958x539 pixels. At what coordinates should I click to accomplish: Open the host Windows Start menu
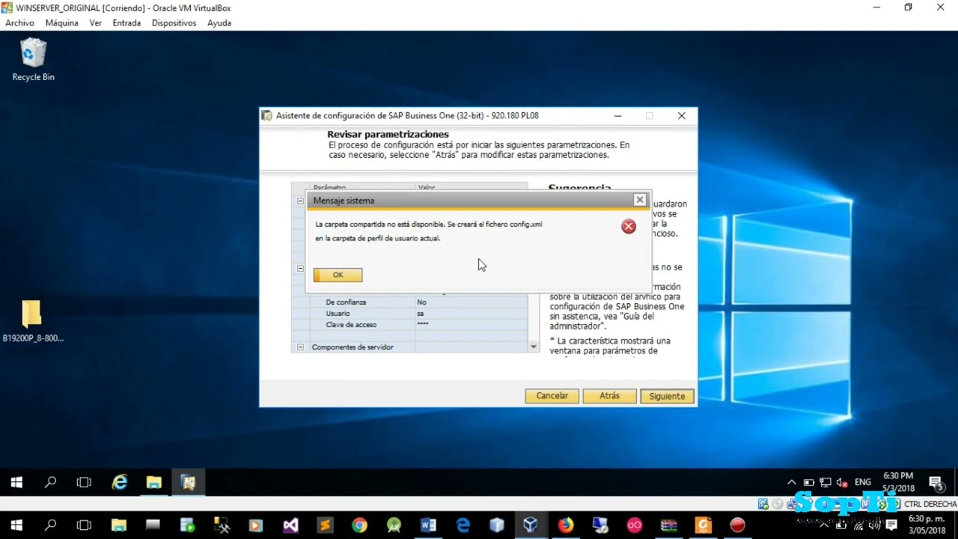(x=16, y=525)
